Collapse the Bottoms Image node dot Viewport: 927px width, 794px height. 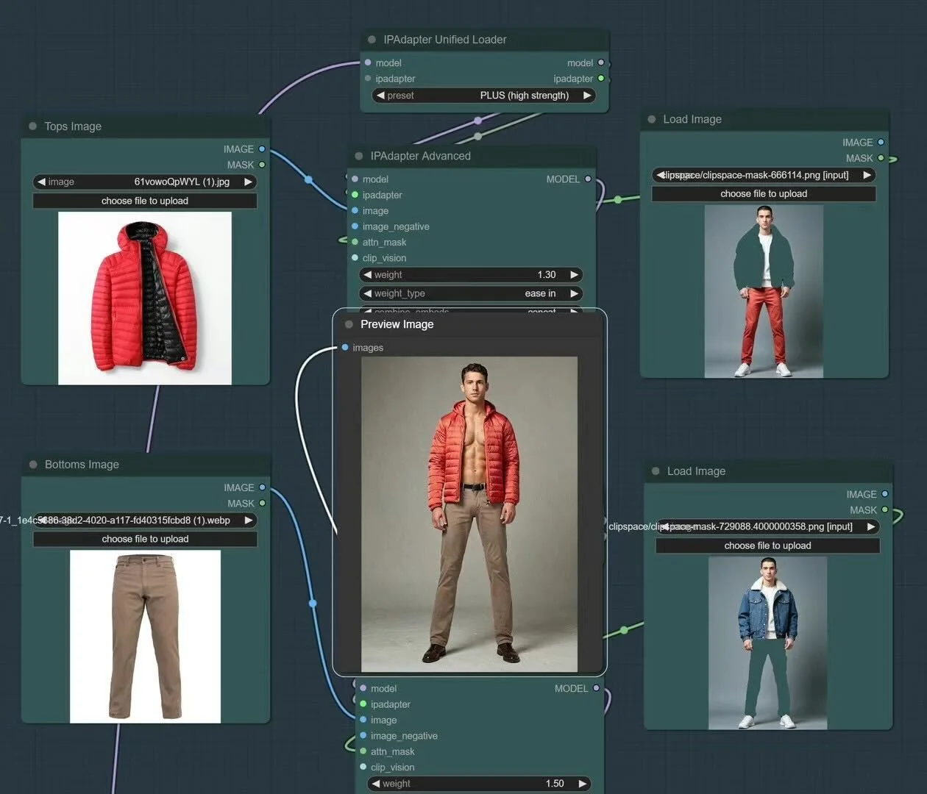[x=33, y=465]
